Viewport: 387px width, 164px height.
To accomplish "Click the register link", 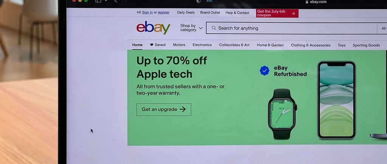I will pyautogui.click(x=164, y=12).
